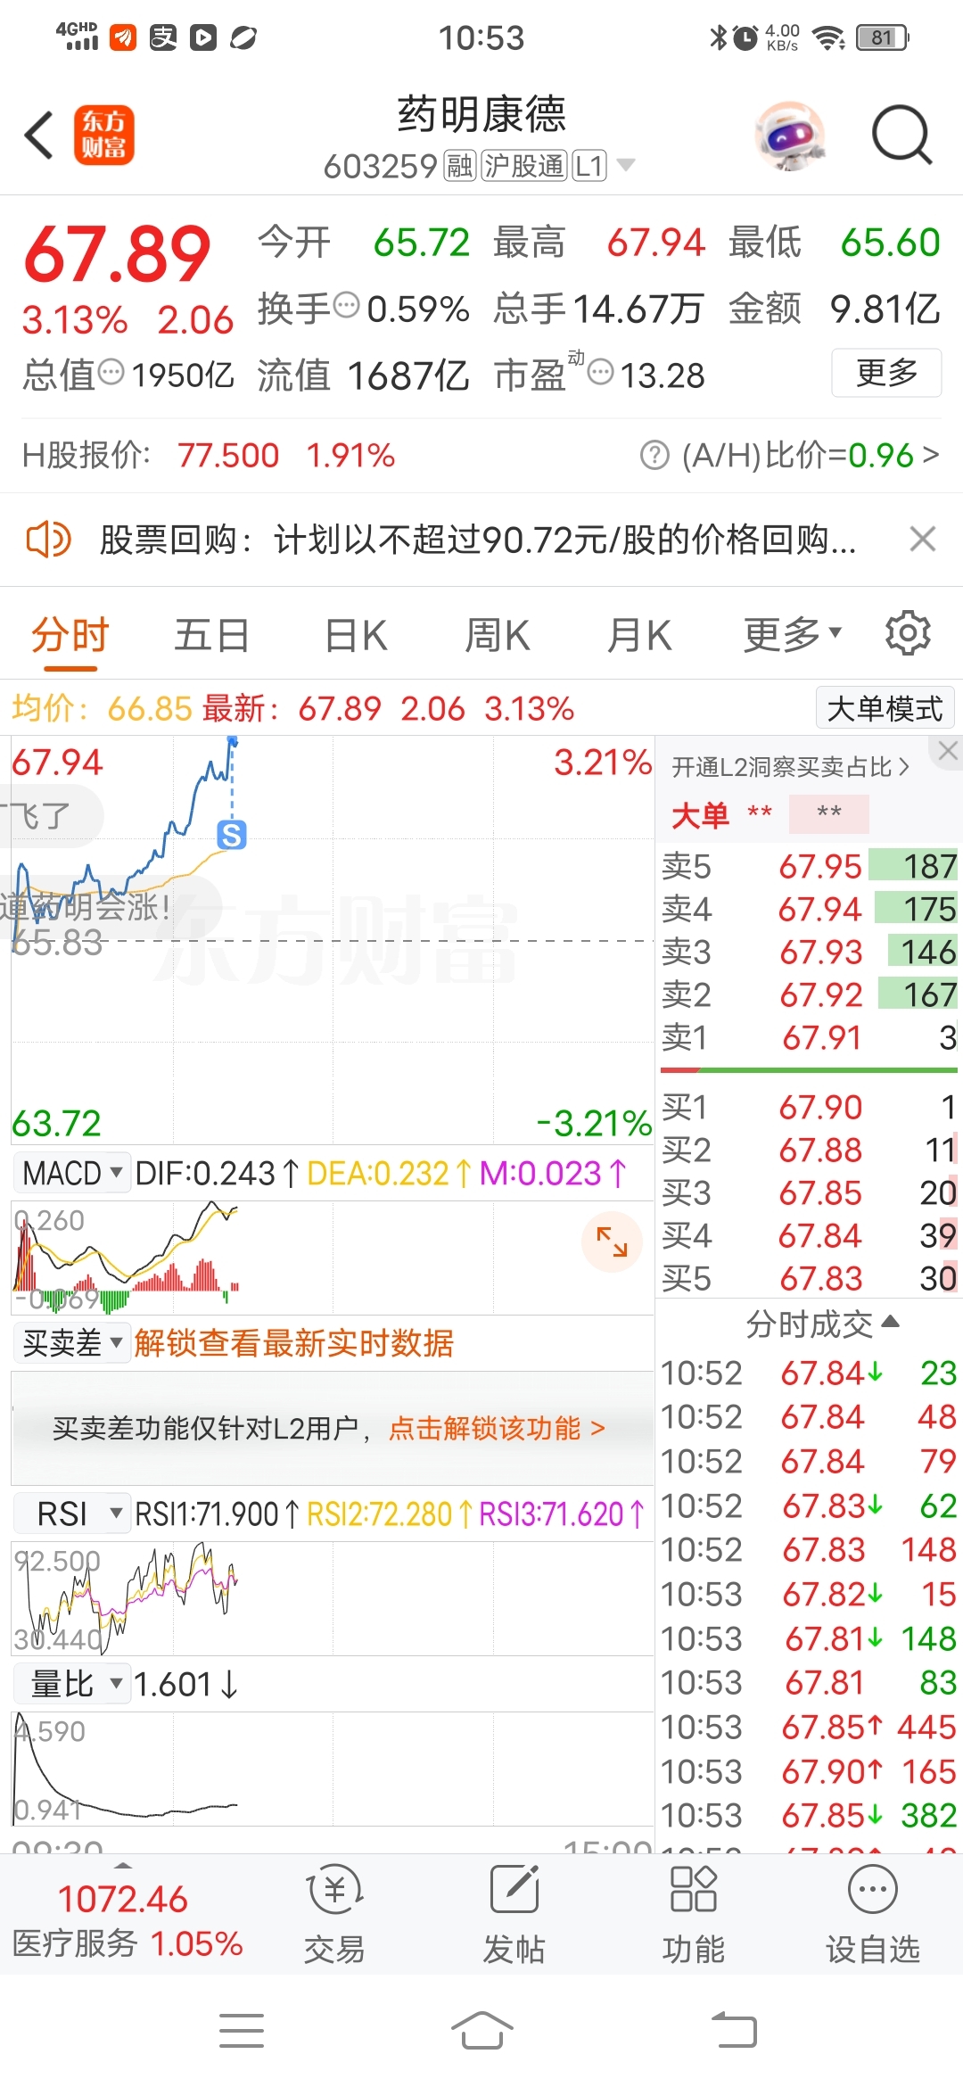This screenshot has width=963, height=2087.
Task: Open the 股票回购 announcement text
Action: click(478, 540)
